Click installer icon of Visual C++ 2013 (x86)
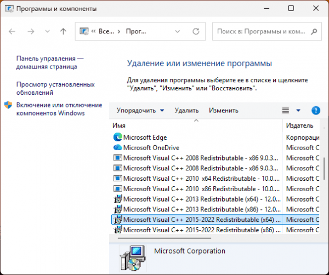Viewport: 329px width, 275px height. [118, 209]
